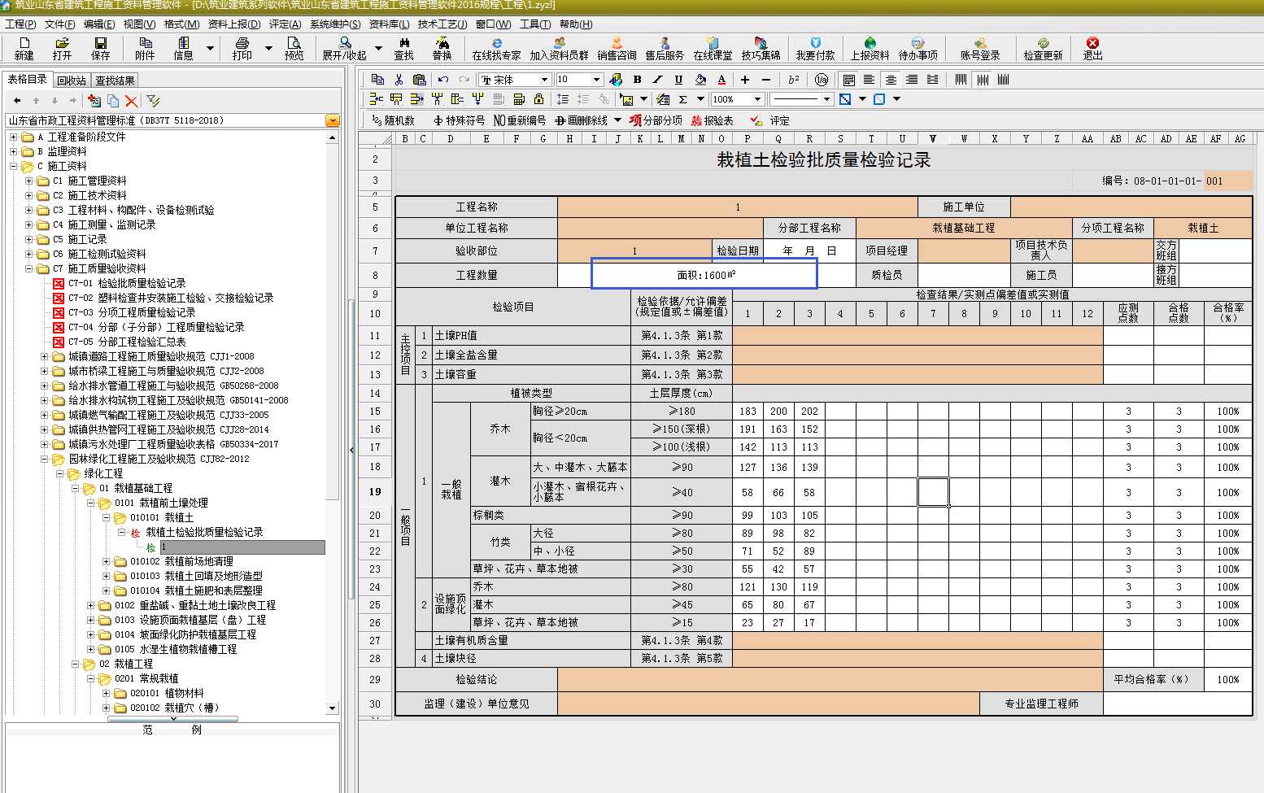This screenshot has height=793, width=1264.
Task: Click the lock cell icon
Action: tap(538, 99)
